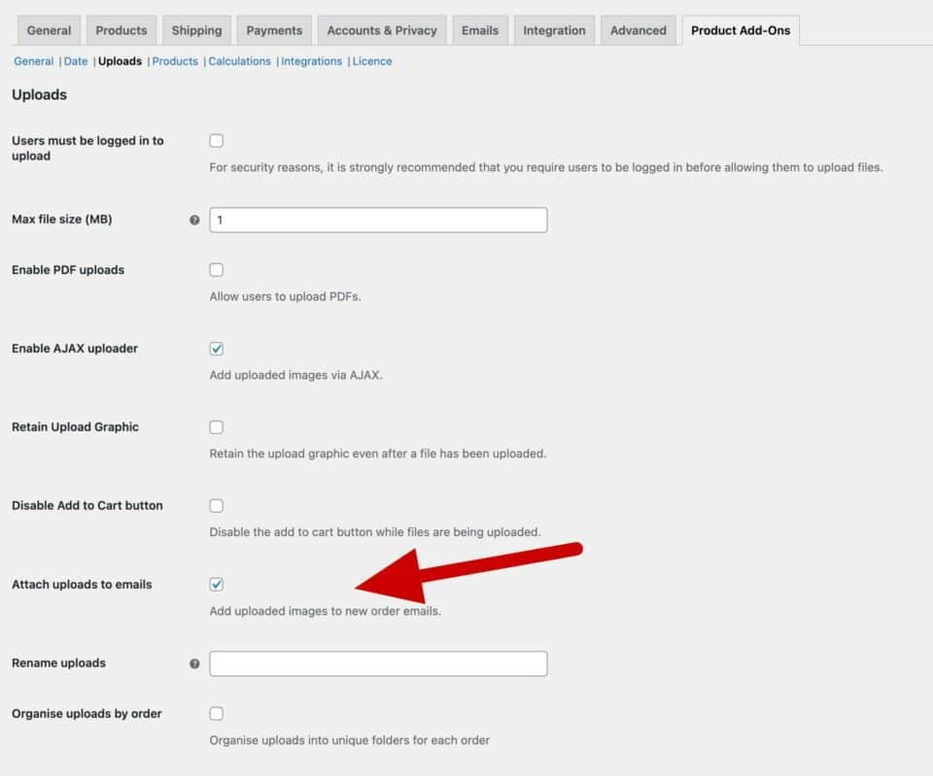Check Users must be logged in to upload
933x776 pixels.
pos(216,140)
